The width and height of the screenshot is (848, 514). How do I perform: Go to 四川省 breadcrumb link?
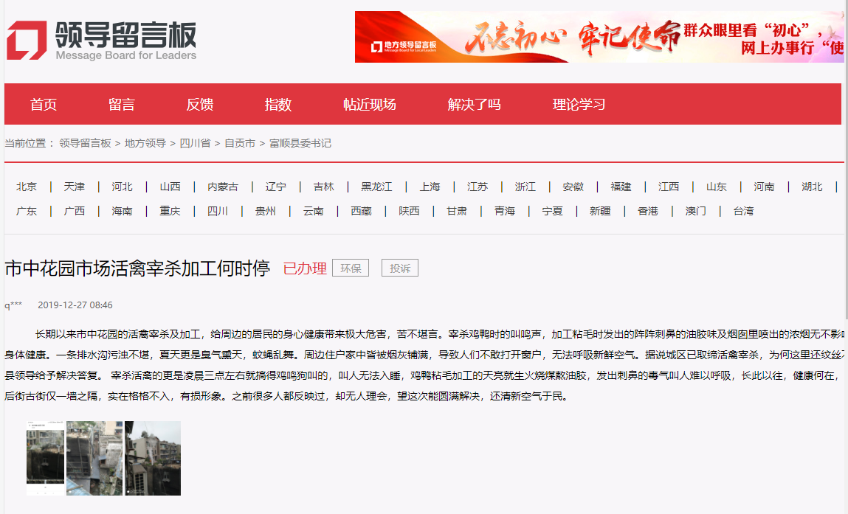[x=195, y=143]
